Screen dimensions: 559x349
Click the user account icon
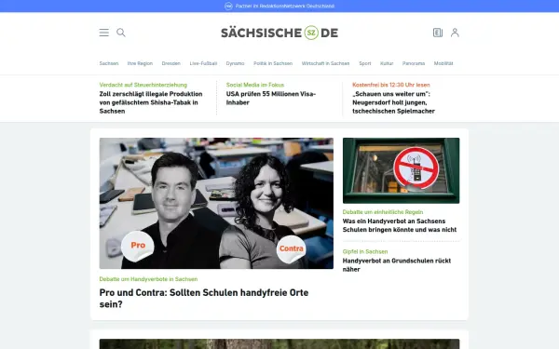[455, 33]
